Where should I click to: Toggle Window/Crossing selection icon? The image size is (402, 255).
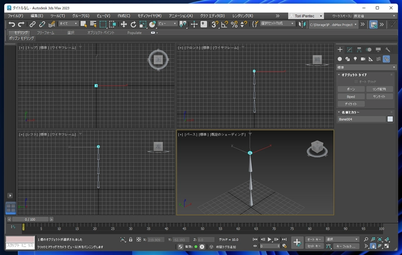point(112,24)
